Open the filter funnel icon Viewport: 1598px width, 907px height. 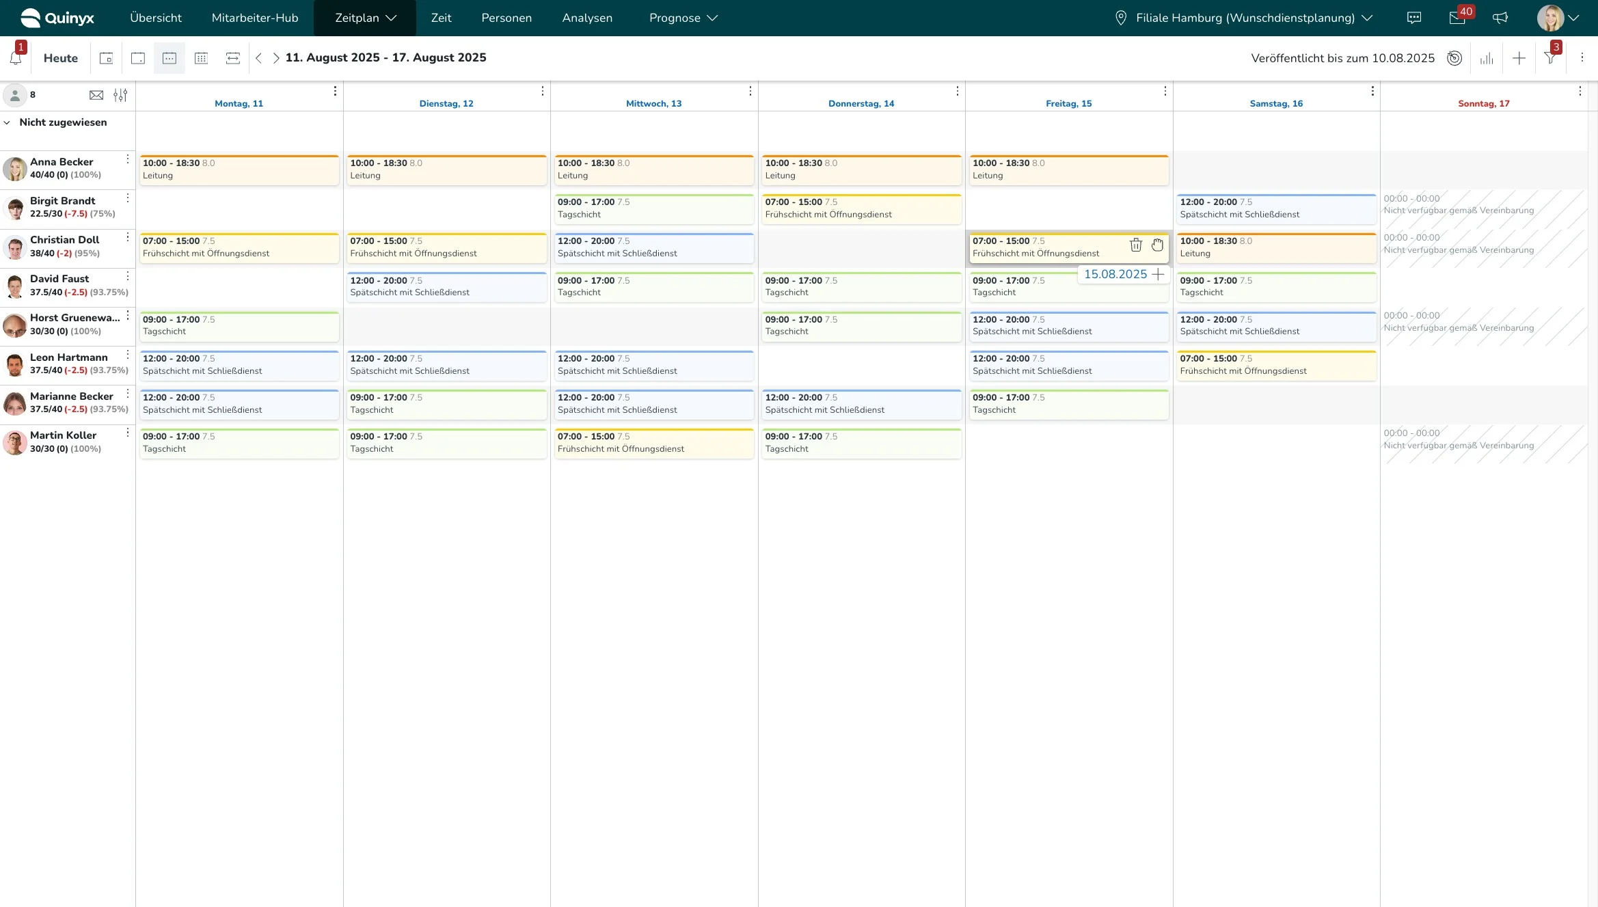point(1550,58)
